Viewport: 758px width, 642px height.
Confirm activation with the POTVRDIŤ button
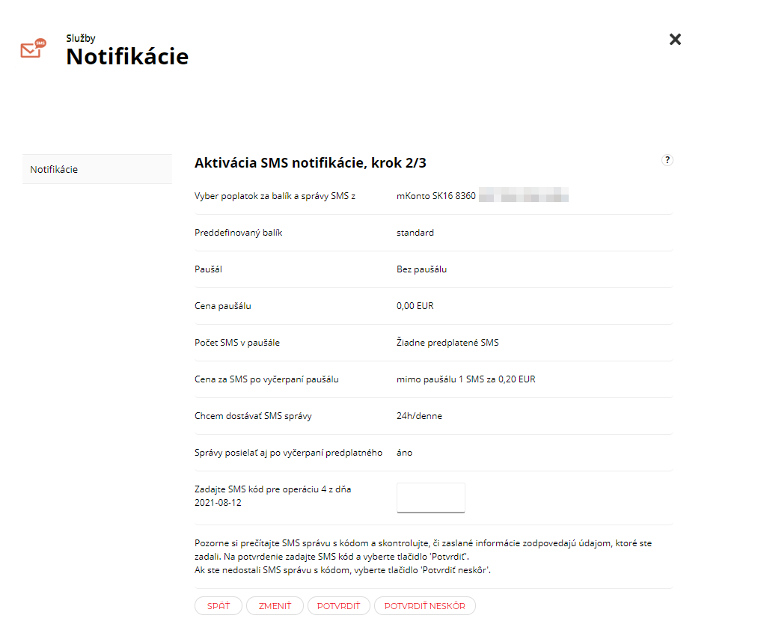(339, 606)
